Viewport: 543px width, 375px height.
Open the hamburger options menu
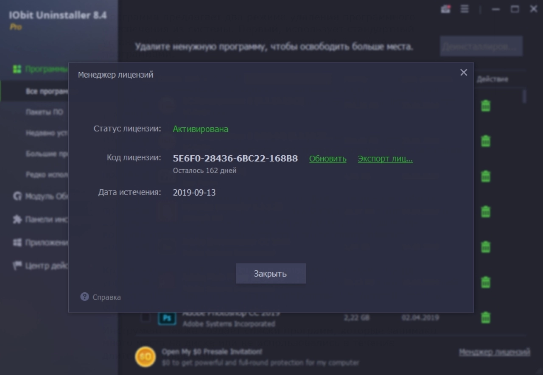[x=465, y=9]
